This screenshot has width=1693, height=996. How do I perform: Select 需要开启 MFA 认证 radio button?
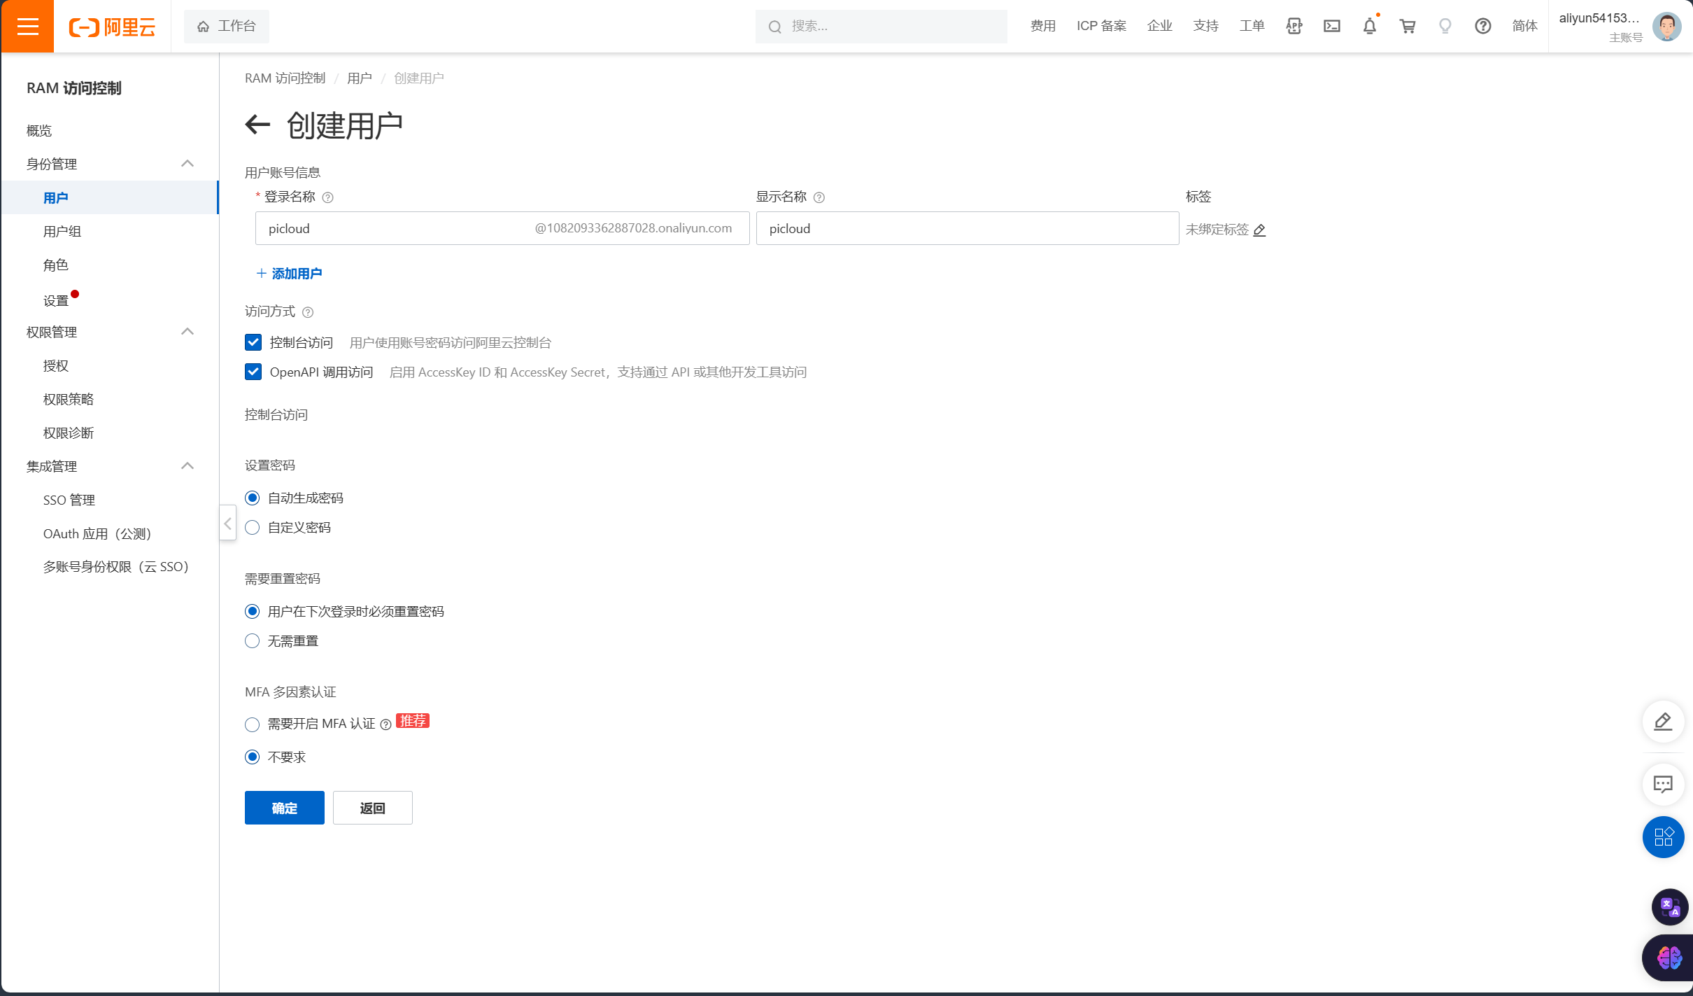[x=253, y=724]
